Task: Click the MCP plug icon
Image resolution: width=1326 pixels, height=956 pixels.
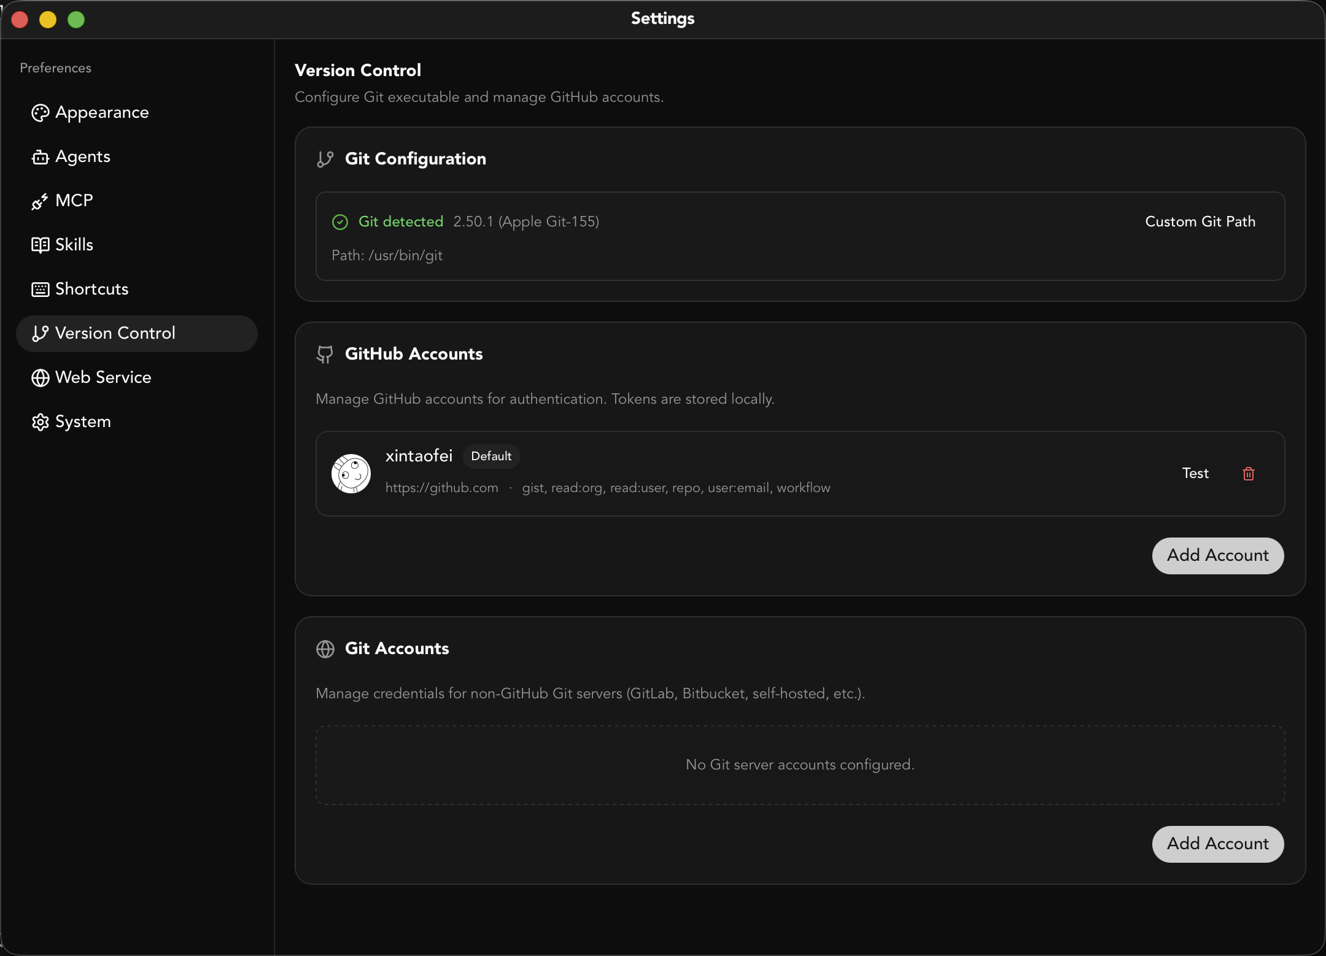Action: [40, 201]
